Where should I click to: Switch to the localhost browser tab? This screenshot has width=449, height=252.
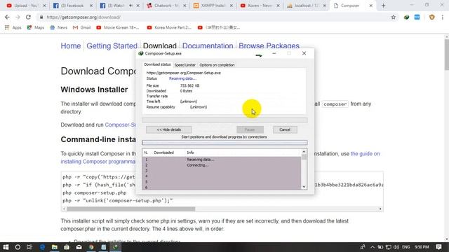click(x=306, y=6)
